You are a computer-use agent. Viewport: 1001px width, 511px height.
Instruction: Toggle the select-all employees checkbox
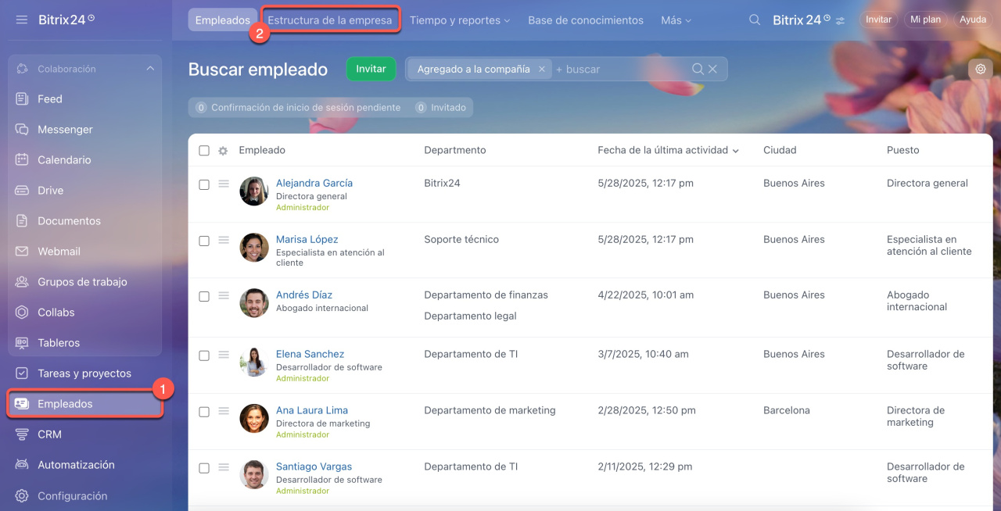tap(204, 151)
